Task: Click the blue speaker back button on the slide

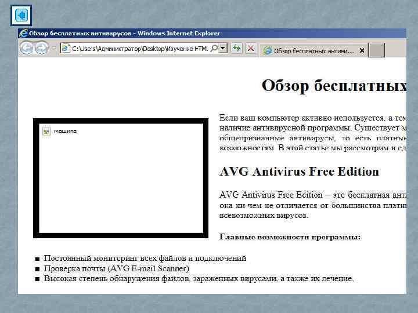Action: 21,15
